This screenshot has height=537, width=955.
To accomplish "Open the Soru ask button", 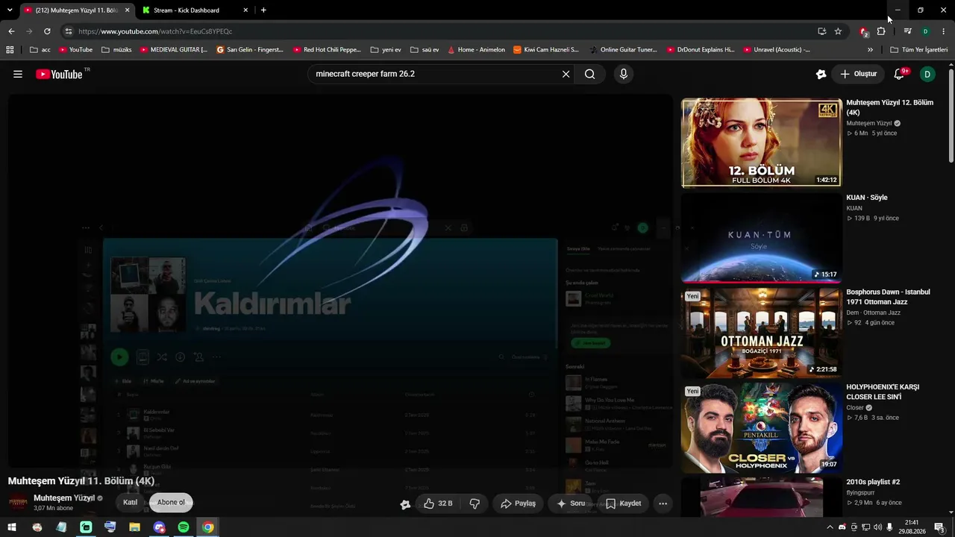I will 571,503.
